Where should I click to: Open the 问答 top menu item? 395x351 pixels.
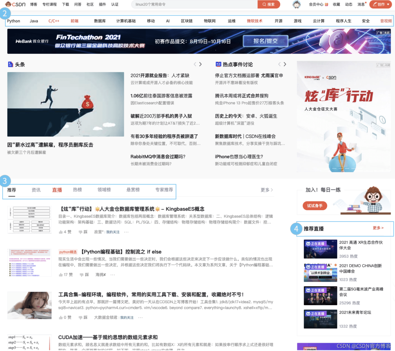[78, 4]
